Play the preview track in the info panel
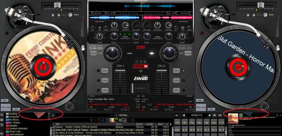The image size is (282, 136). pos(241,115)
